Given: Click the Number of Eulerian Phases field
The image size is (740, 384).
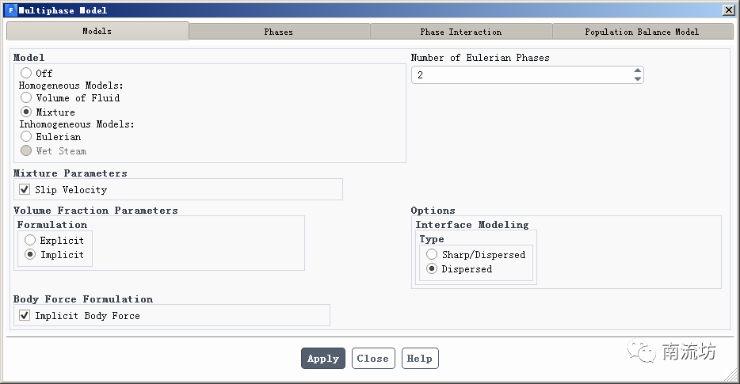Looking at the screenshot, I should [521, 74].
